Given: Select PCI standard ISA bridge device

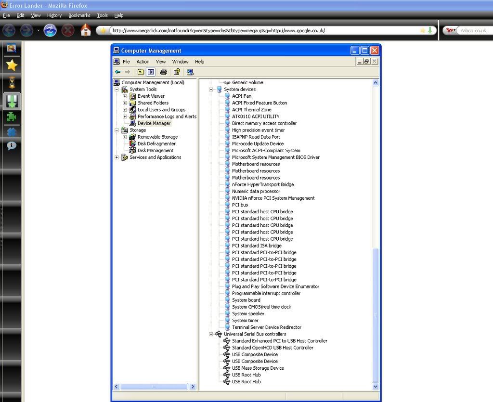Looking at the screenshot, I should pos(257,246).
